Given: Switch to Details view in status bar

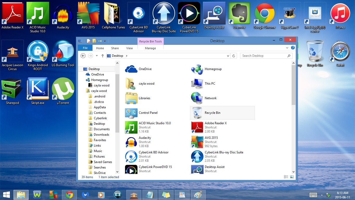Looking at the screenshot, I should point(286,177).
